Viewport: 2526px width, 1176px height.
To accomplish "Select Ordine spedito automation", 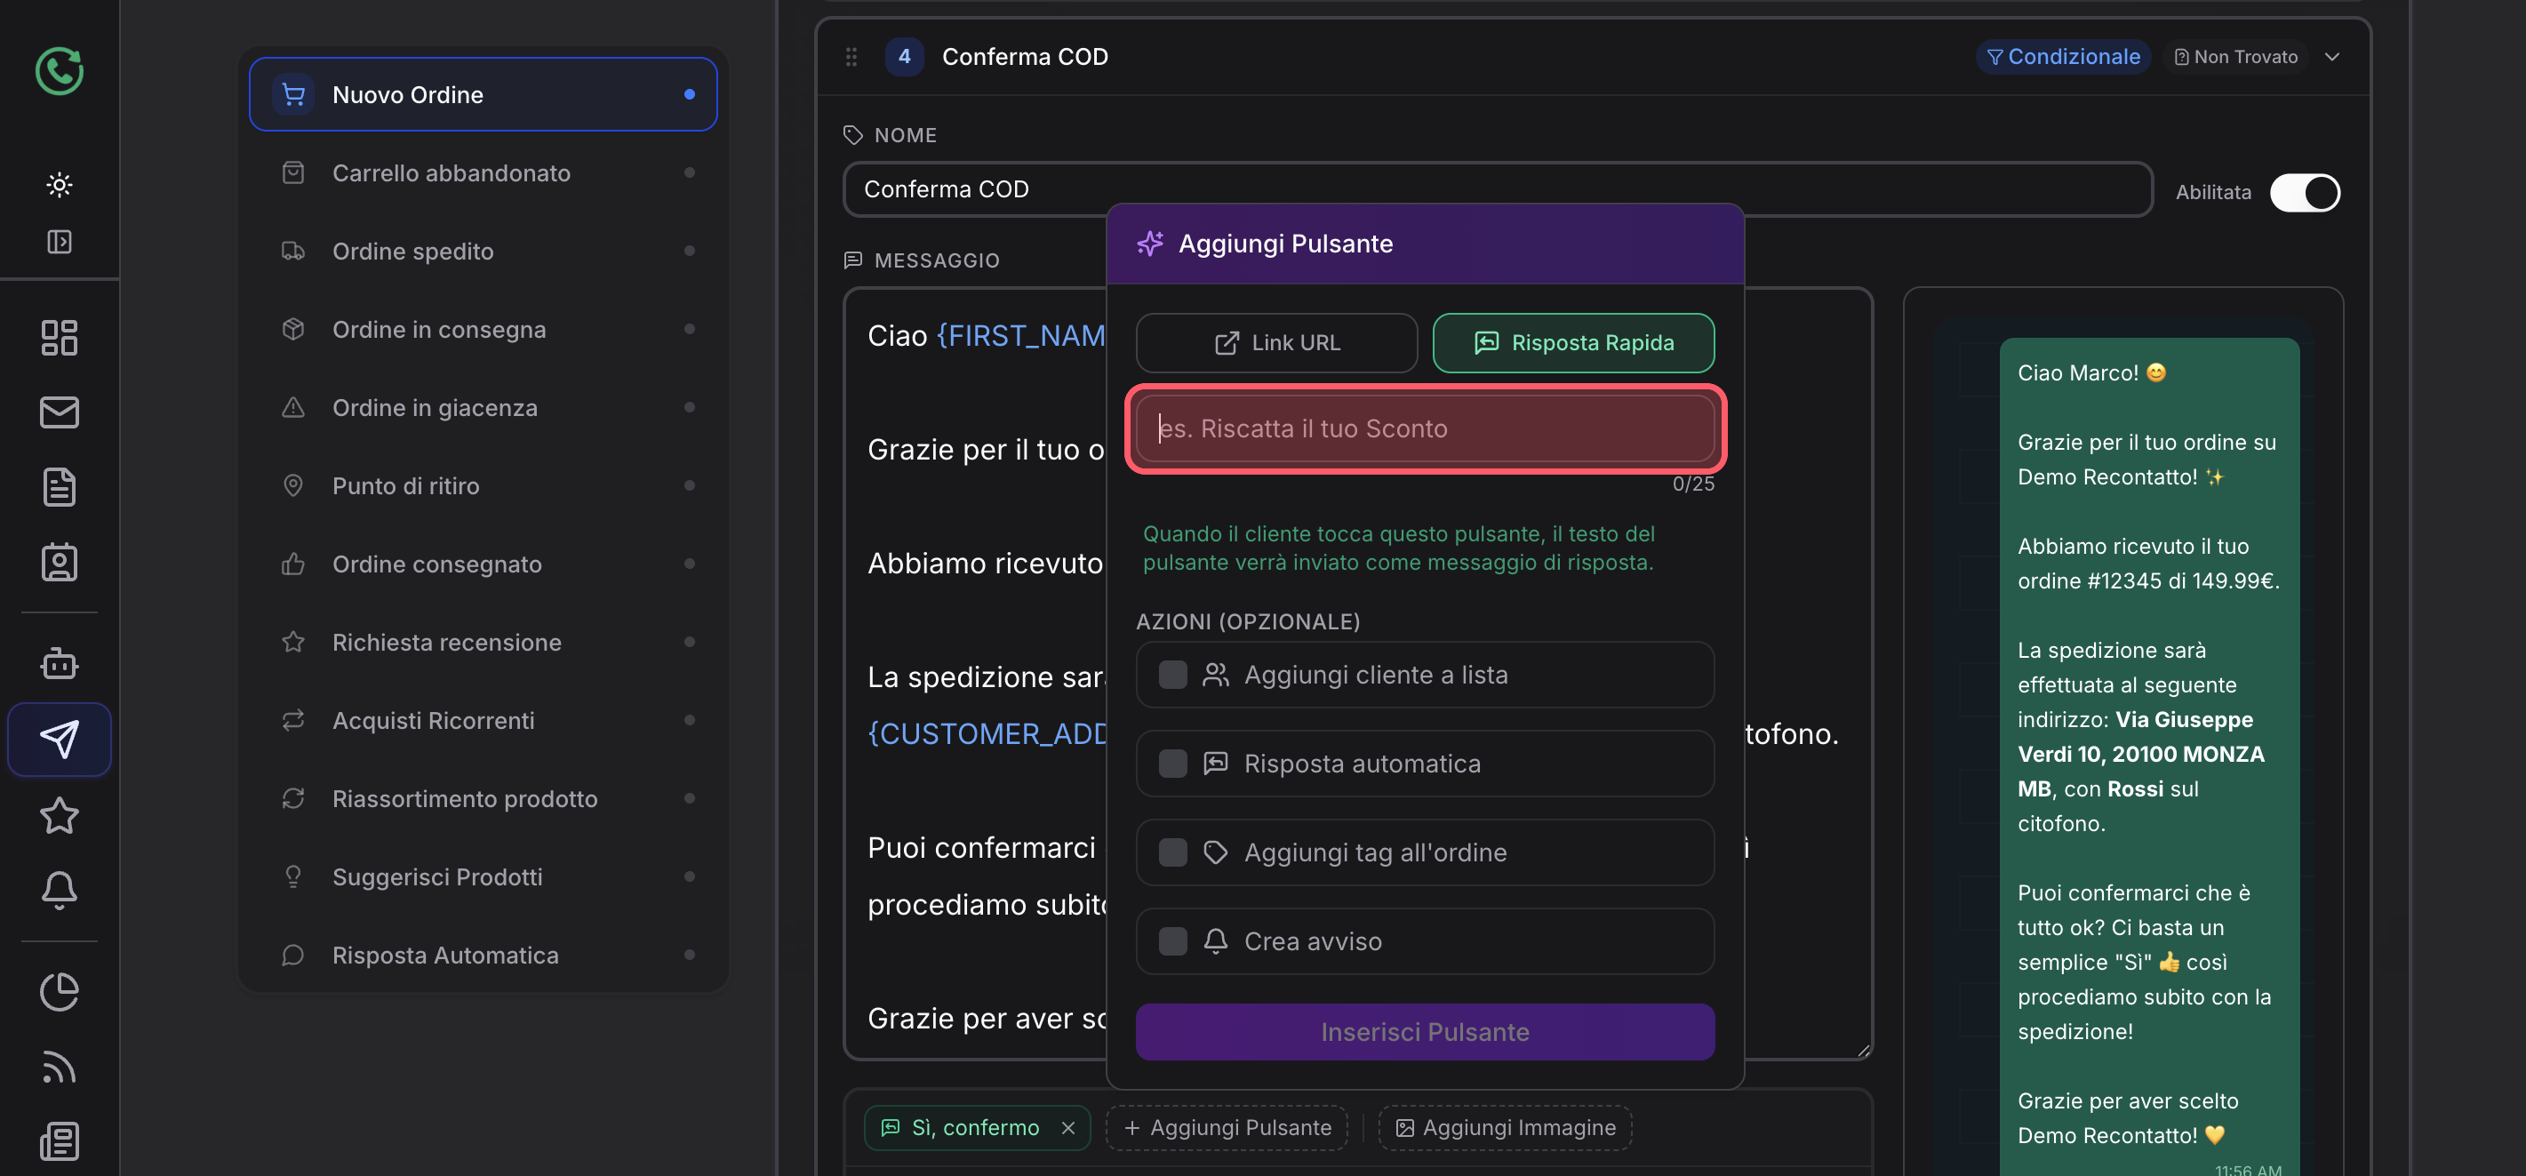I will (x=483, y=251).
